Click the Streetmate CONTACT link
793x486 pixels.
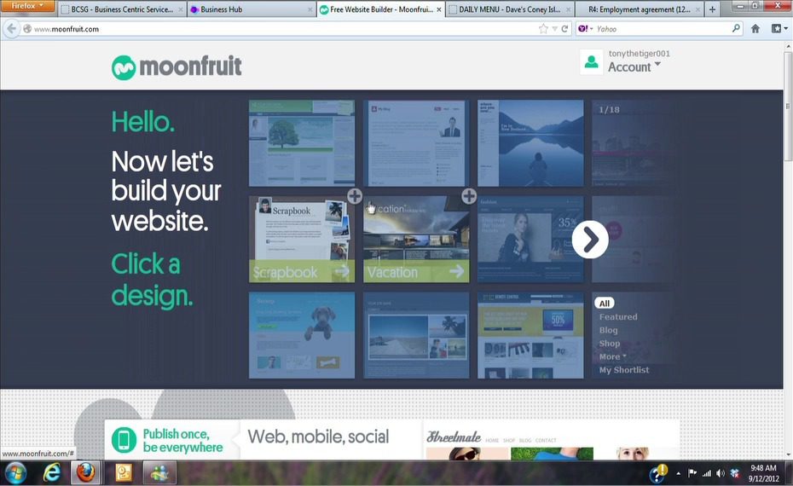[x=546, y=441]
